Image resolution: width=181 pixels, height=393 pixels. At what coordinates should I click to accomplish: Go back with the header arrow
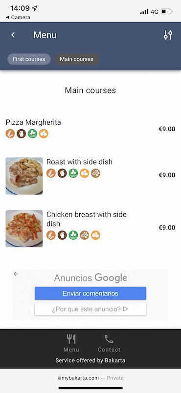(x=13, y=35)
